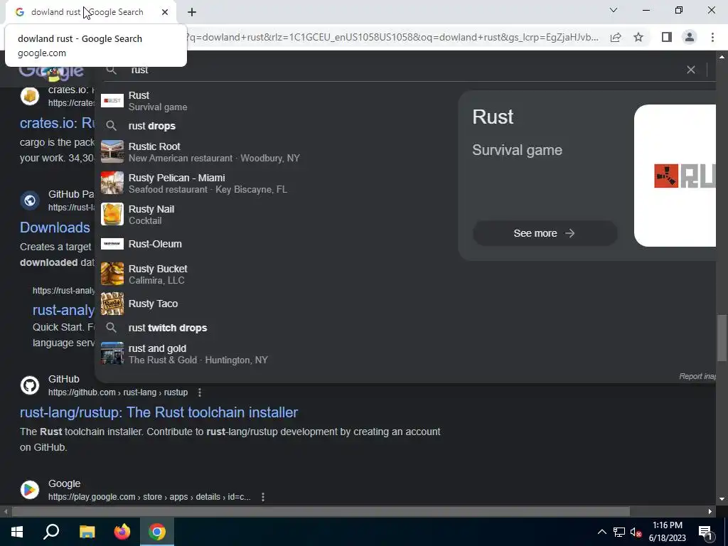Open the Chrome side panel
728x546 pixels.
click(x=667, y=37)
